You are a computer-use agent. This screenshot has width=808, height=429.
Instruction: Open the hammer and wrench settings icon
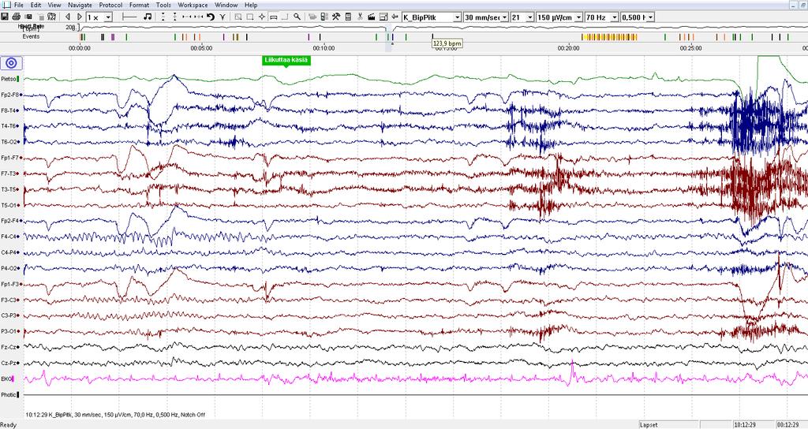(x=335, y=17)
